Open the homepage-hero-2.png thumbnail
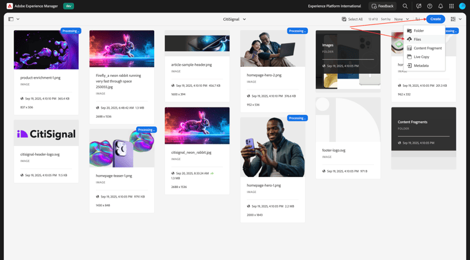Viewport: 470px width, 260px height. pos(273,48)
